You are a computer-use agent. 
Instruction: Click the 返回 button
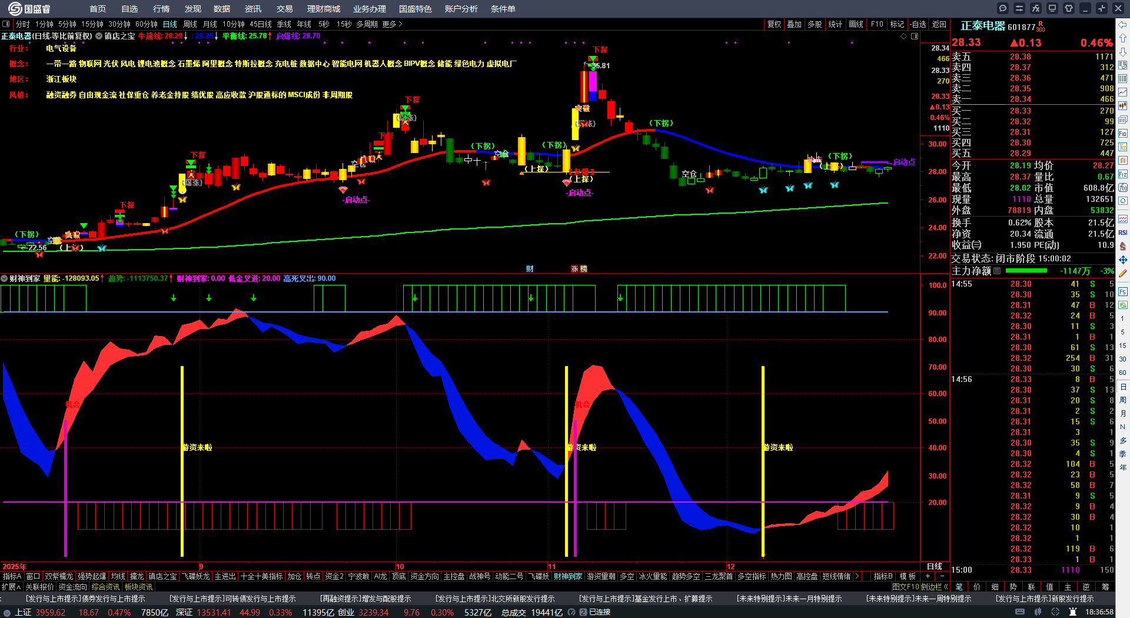(x=939, y=24)
